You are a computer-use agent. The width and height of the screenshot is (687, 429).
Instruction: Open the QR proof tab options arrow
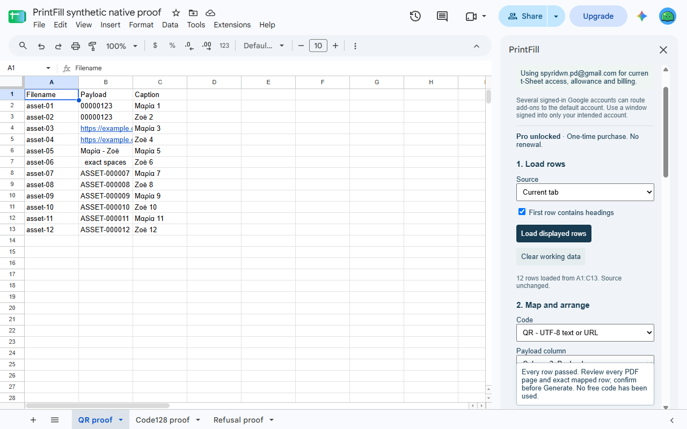pos(121,420)
